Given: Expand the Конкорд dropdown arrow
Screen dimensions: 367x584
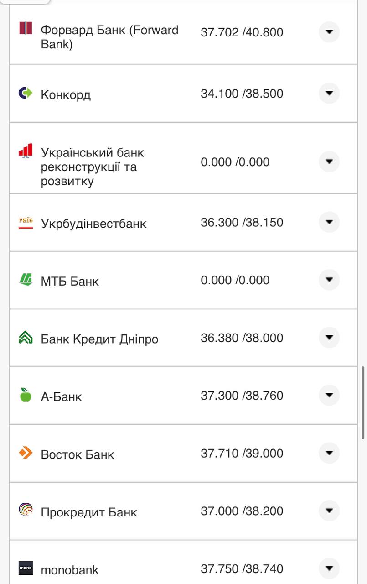Looking at the screenshot, I should tap(329, 93).
